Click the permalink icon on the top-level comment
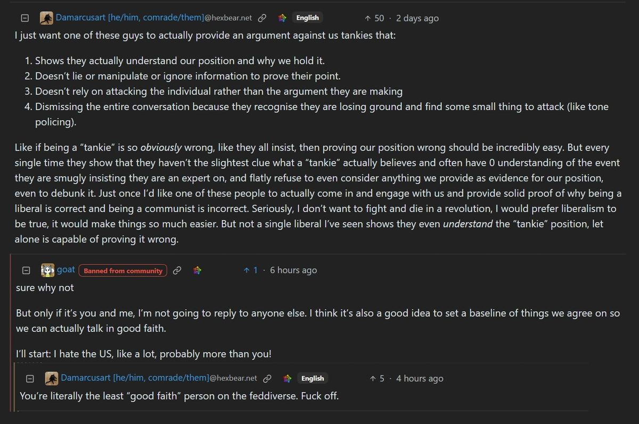Image resolution: width=639 pixels, height=424 pixels. [262, 18]
